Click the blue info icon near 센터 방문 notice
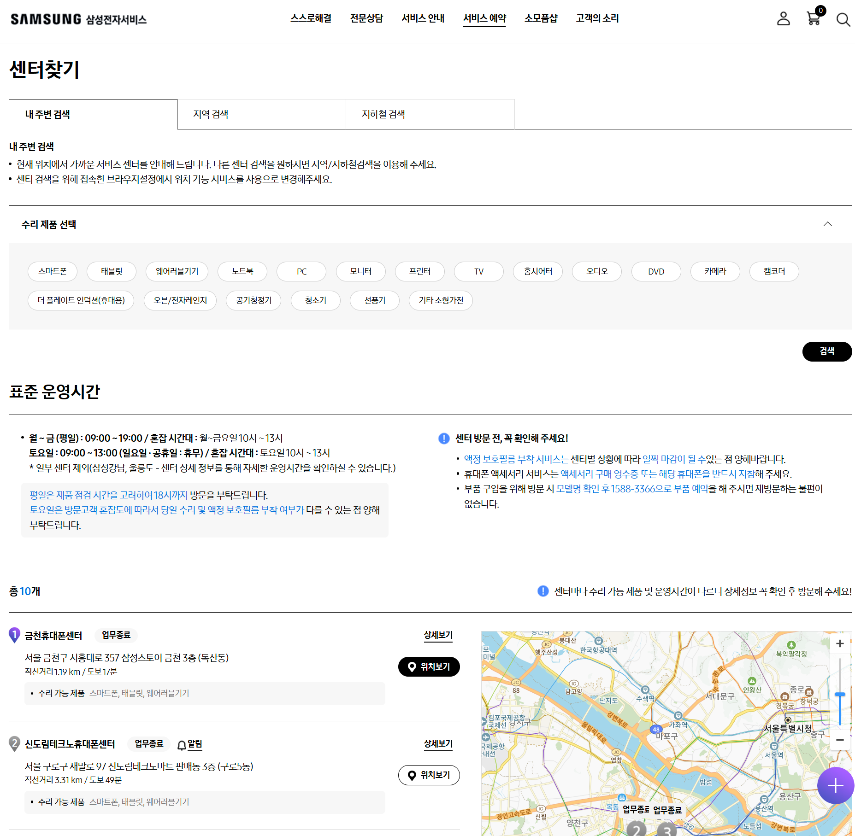This screenshot has height=836, width=855. coord(443,439)
